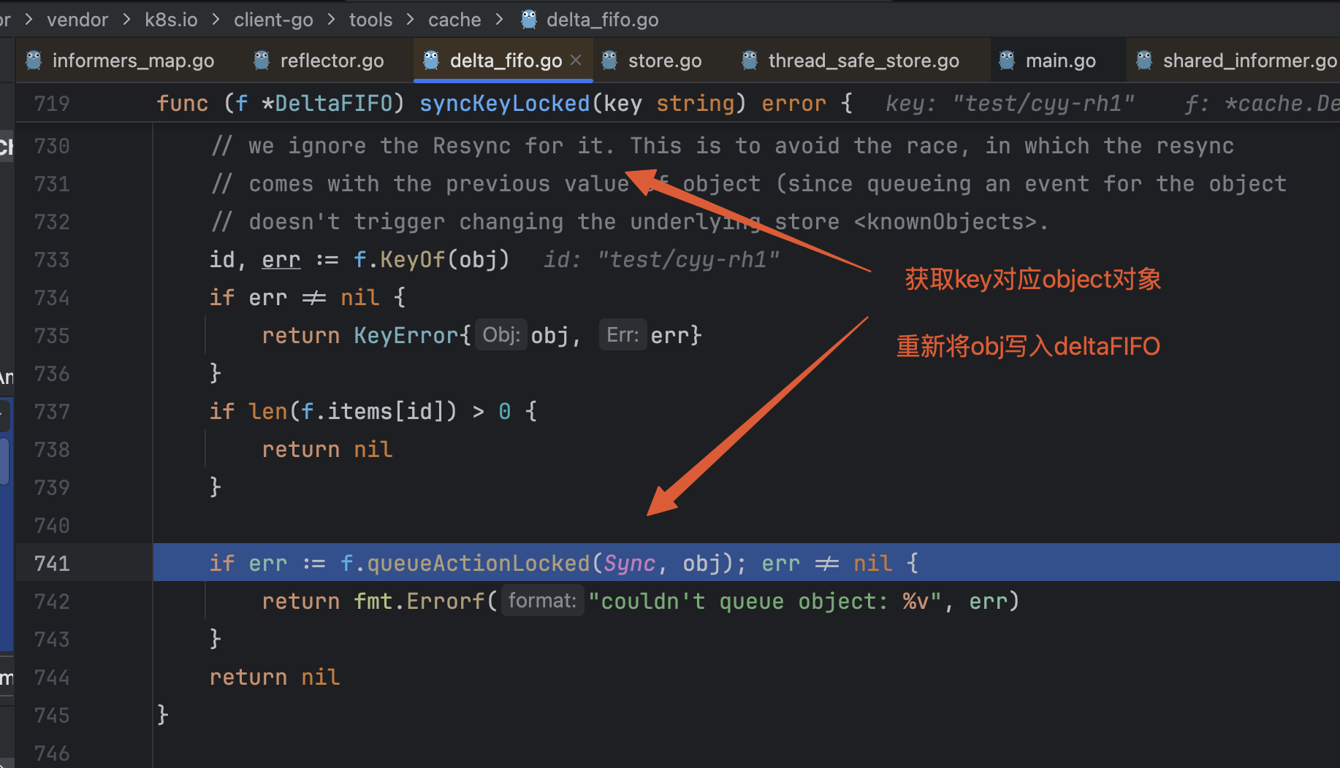Click the gopher icon in delta_fifo.go breadcrumb
This screenshot has width=1340, height=768.
click(529, 19)
